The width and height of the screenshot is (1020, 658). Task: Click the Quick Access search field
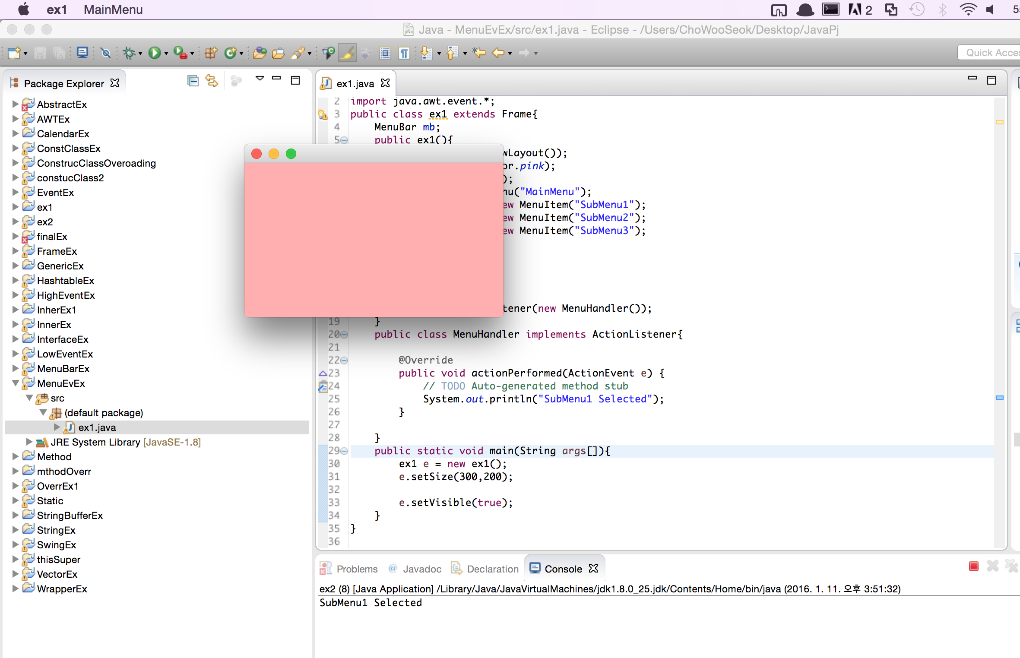(x=991, y=53)
